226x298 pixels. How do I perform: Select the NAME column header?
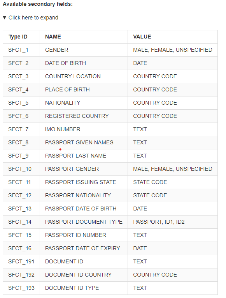(x=84, y=37)
